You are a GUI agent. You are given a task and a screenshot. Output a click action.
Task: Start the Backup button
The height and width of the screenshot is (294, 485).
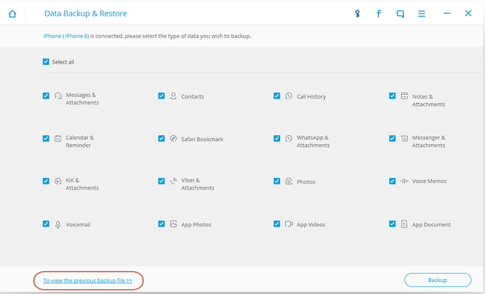coord(438,280)
